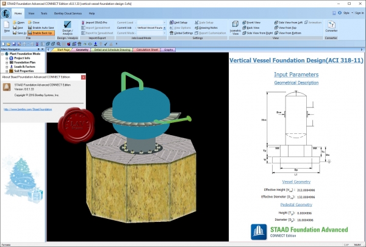Toggle Enable Auto Save

pyautogui.click(x=41, y=28)
